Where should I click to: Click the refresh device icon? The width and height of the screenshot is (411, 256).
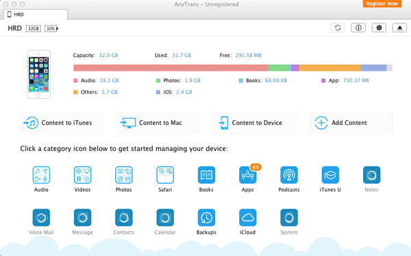click(x=338, y=27)
